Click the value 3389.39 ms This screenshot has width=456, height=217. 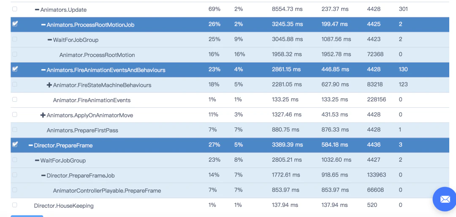(288, 145)
